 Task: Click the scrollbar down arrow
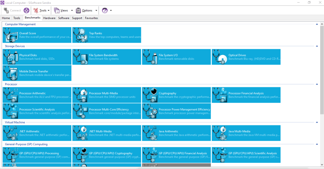coord(322,165)
